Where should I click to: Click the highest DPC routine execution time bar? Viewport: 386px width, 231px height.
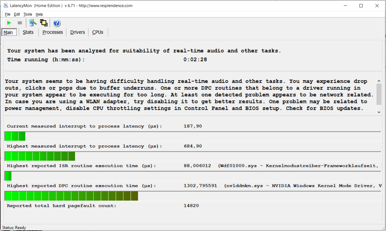point(71,196)
